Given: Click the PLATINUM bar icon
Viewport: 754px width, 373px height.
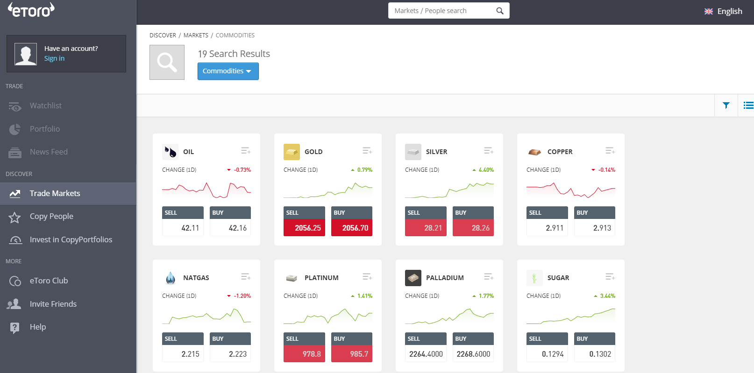Looking at the screenshot, I should [x=292, y=278].
